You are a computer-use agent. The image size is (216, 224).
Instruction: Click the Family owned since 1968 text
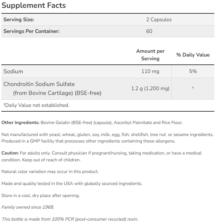click(28, 207)
